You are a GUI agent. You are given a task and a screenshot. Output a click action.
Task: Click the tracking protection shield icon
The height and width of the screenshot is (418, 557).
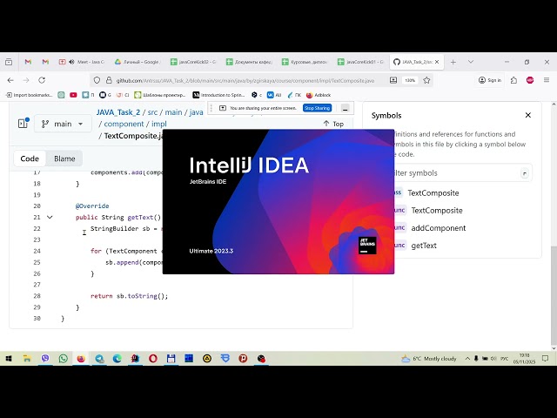(97, 81)
